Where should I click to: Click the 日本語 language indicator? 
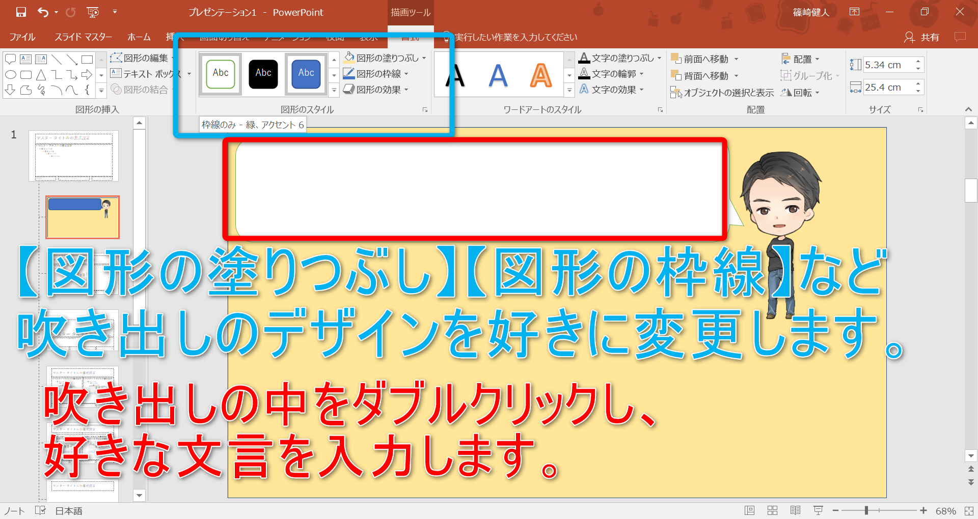click(x=69, y=511)
